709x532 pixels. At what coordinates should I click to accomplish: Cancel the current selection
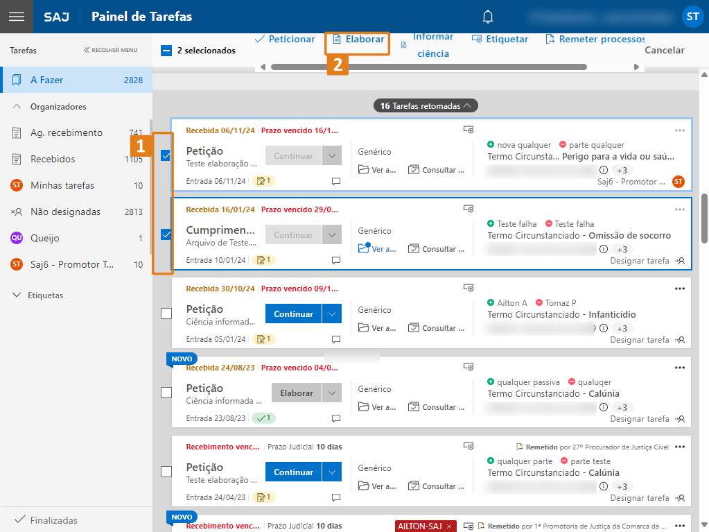pos(664,50)
